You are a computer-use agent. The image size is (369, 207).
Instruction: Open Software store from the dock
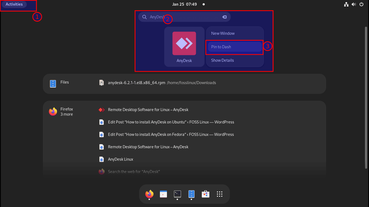coord(206,194)
